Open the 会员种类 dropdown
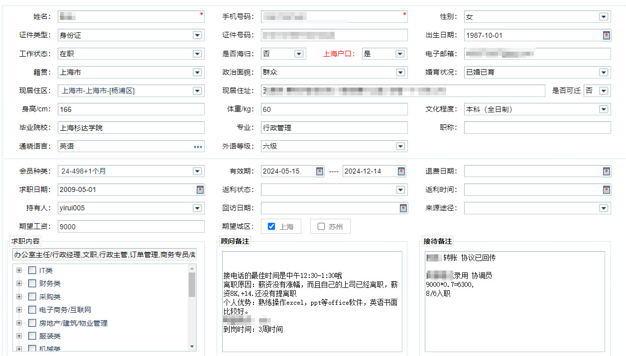This screenshot has height=356, width=626. [197, 171]
